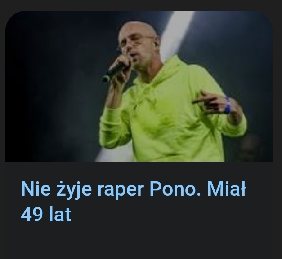Click the performer's face in the thumbnail
Screen dimensions: 282x259
tap(139, 45)
